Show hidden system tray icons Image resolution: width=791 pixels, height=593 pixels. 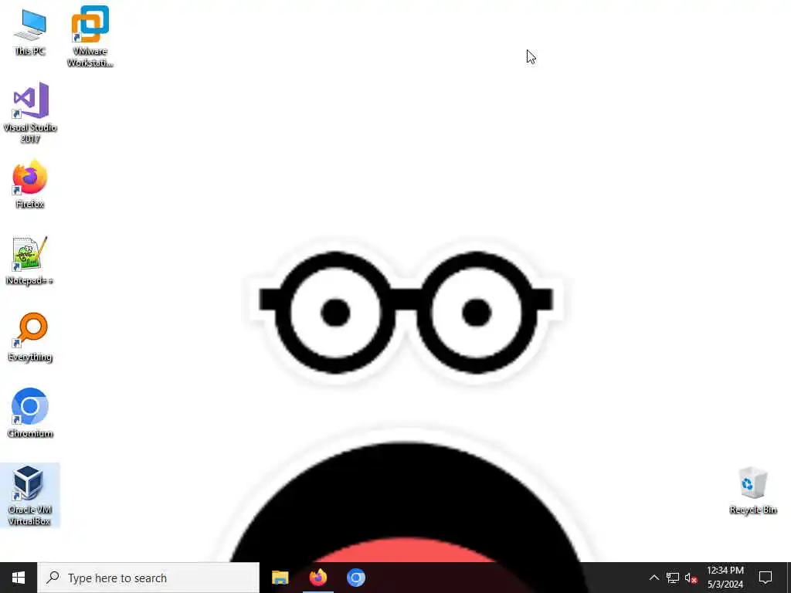coord(654,578)
